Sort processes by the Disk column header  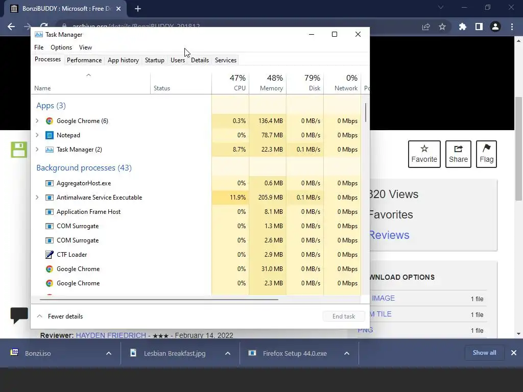[x=305, y=83]
